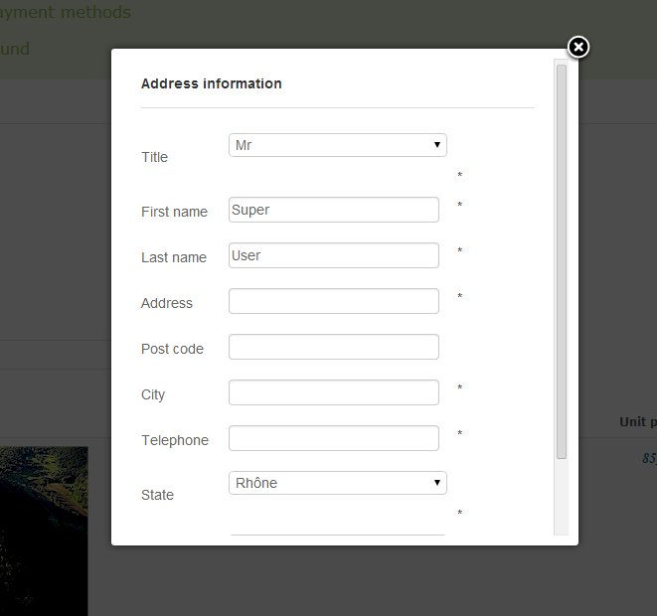Screen dimensions: 657x616
Task: Click the empty Address input field
Action: tap(333, 301)
